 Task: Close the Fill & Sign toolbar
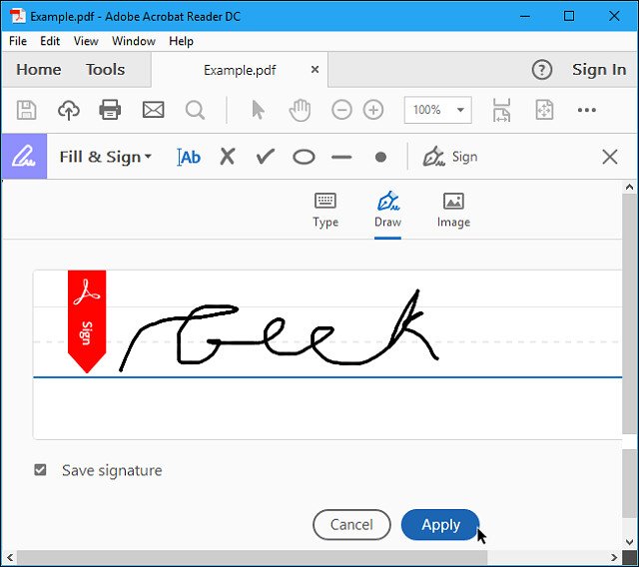[610, 157]
